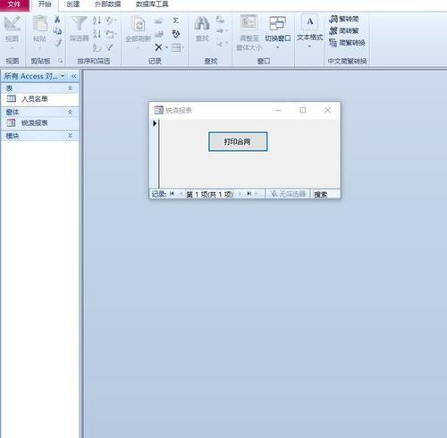Click the 搜索 search box in record navigator
Screen dimensions: 447x438
tap(325, 194)
